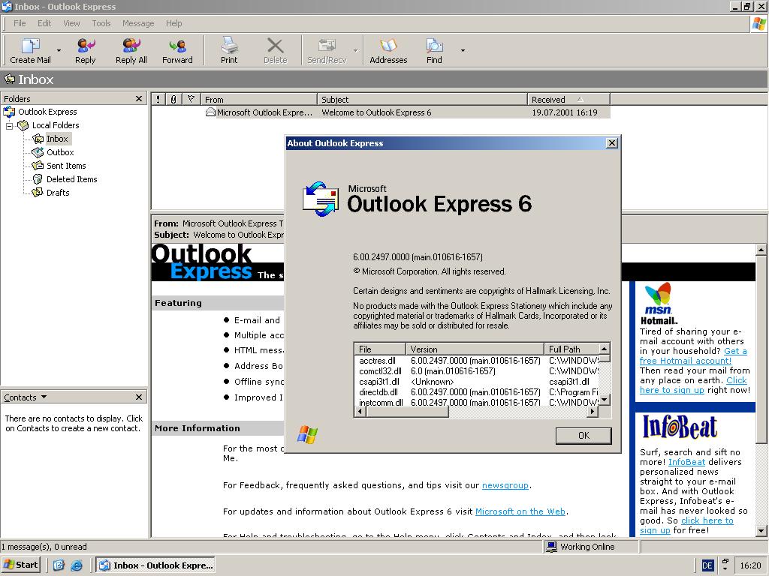769x576 pixels.
Task: Open the Addresses book icon
Action: click(x=388, y=46)
